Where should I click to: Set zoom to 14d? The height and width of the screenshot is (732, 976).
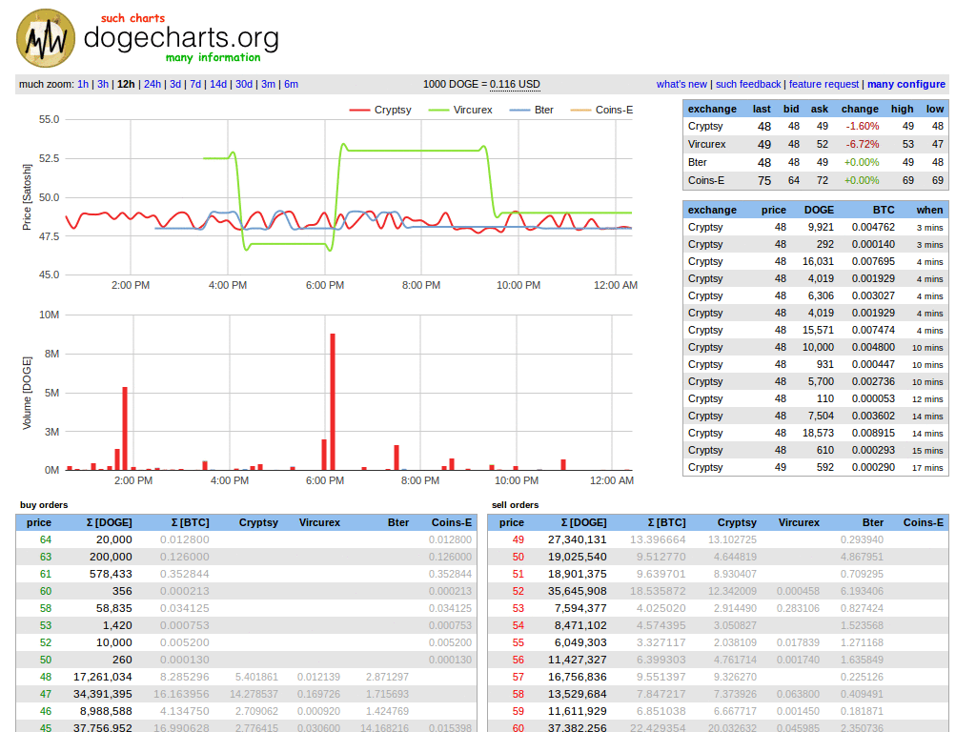point(218,84)
